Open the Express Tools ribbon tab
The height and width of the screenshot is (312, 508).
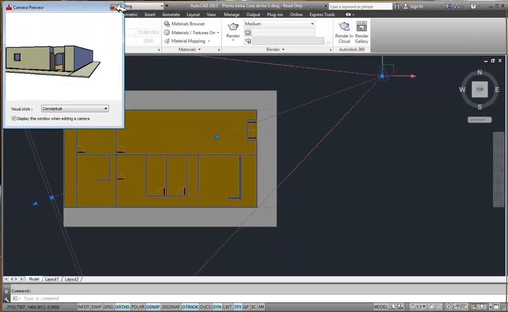coord(322,15)
